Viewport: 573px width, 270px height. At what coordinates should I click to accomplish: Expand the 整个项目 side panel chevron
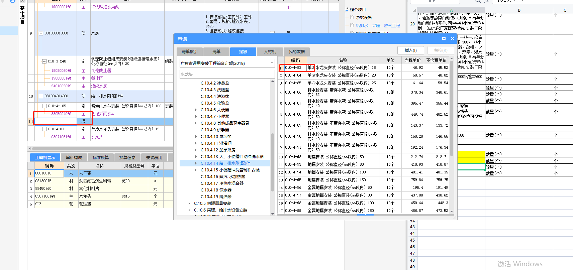(x=22, y=1)
